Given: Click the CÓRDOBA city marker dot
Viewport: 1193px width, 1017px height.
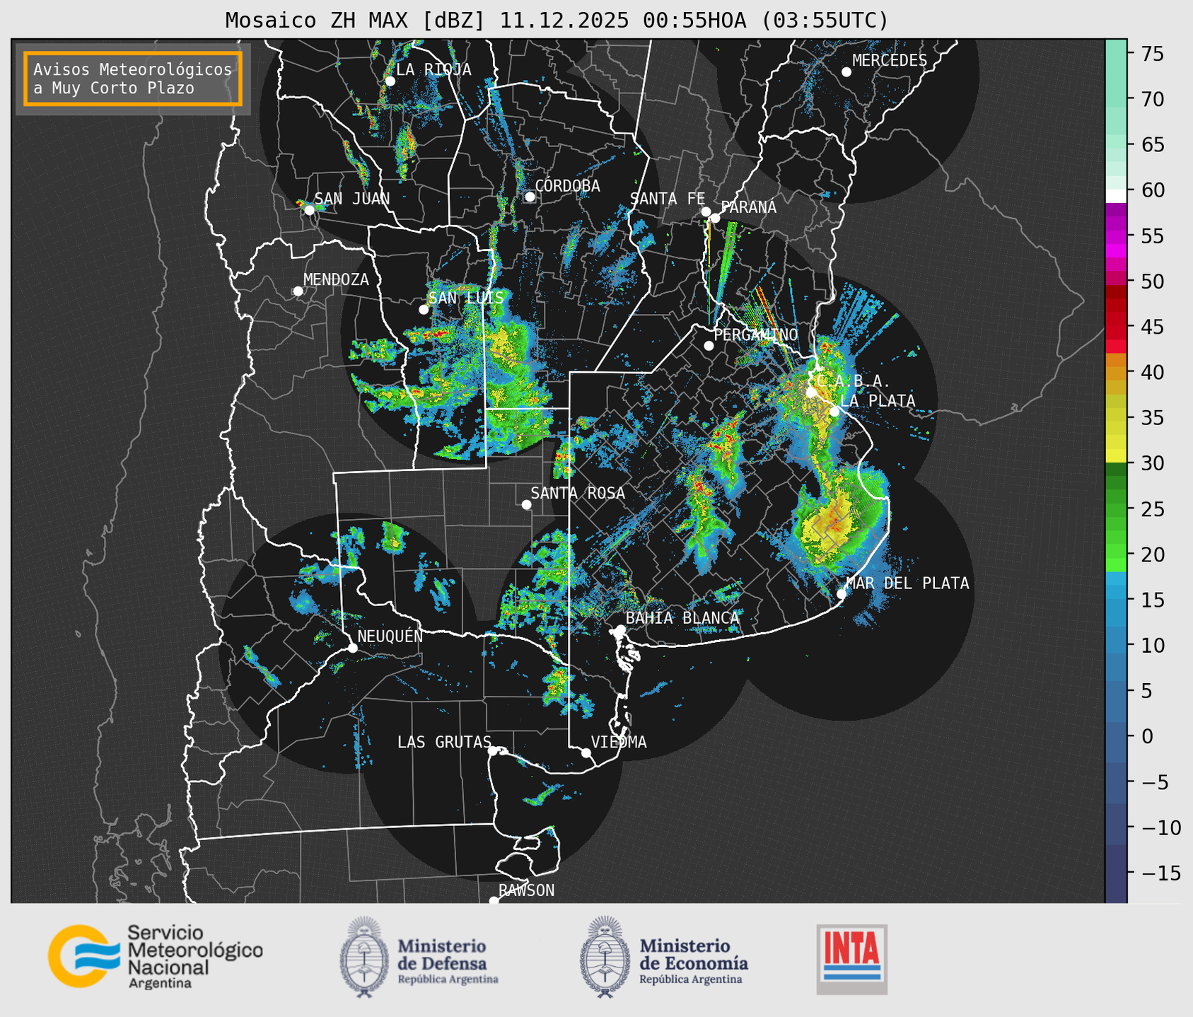Looking at the screenshot, I should (530, 197).
